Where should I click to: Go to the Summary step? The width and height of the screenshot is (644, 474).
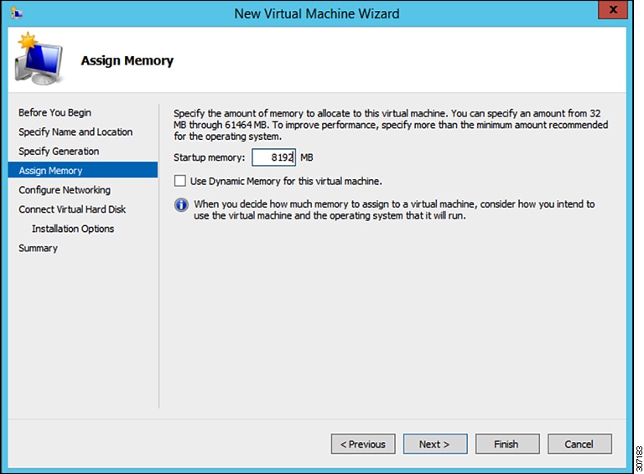coord(39,248)
